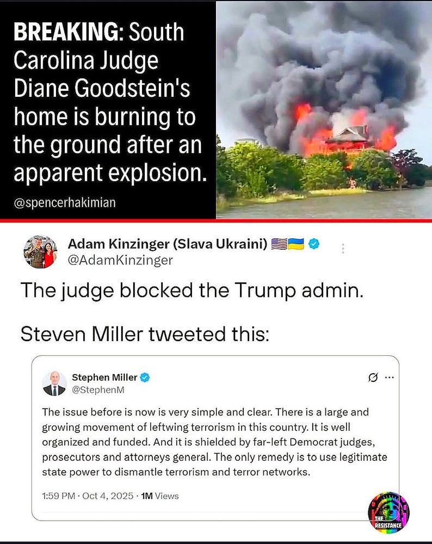Screen dimensions: 432x544
Task: Click the Ukraine flag emoji next to name
Action: [x=296, y=244]
